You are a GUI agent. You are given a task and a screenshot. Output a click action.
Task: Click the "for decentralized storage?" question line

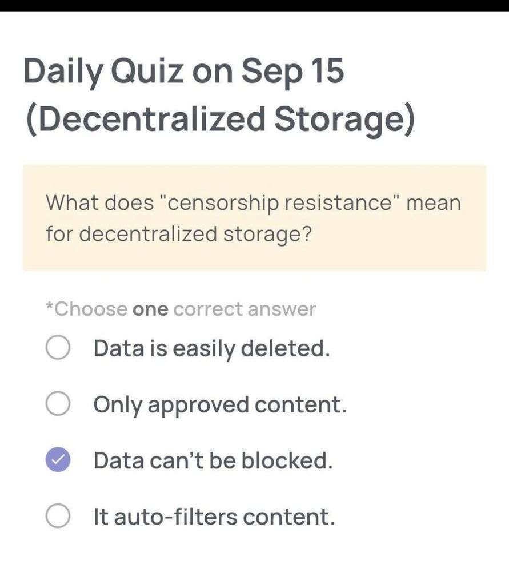(x=178, y=234)
